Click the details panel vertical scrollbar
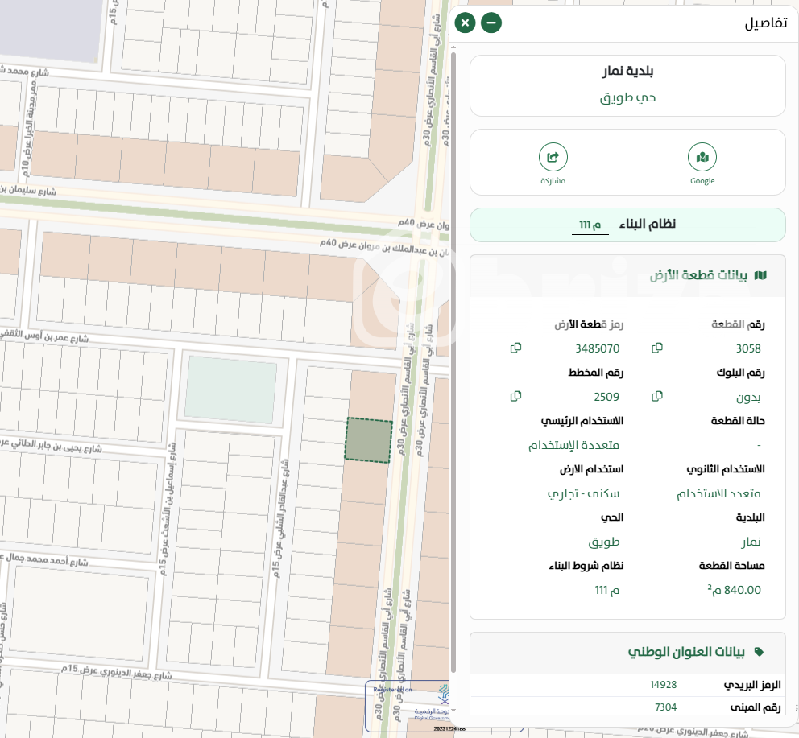The width and height of the screenshot is (799, 738). click(x=453, y=362)
